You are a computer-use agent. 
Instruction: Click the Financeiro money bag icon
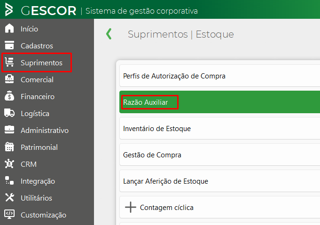(9, 96)
